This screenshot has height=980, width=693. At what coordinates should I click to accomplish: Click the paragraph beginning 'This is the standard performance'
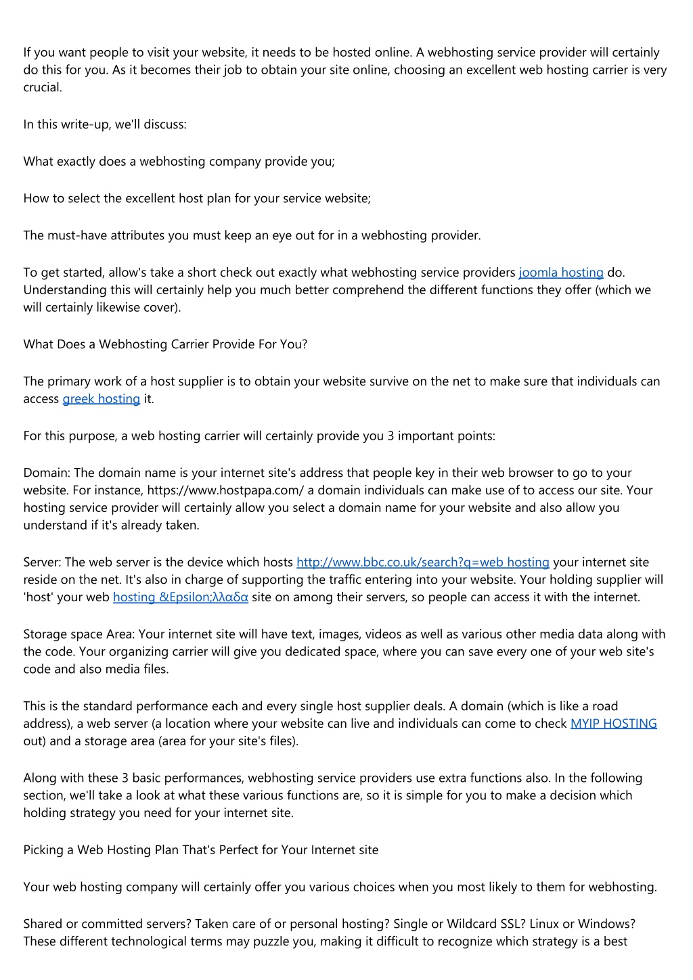point(340,724)
